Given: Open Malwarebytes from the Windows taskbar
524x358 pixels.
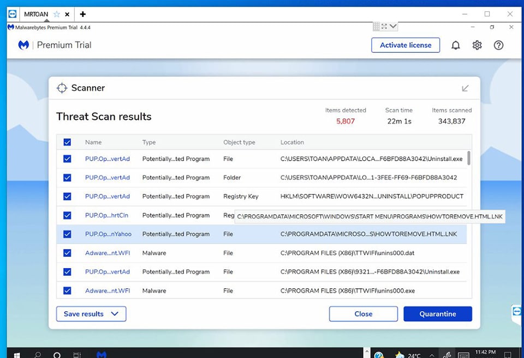Looking at the screenshot, I should pyautogui.click(x=101, y=354).
